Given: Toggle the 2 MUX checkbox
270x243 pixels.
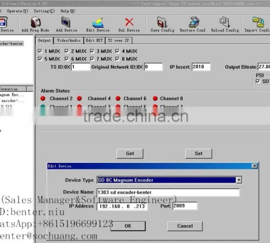Looking at the screenshot, I should tap(67, 51).
